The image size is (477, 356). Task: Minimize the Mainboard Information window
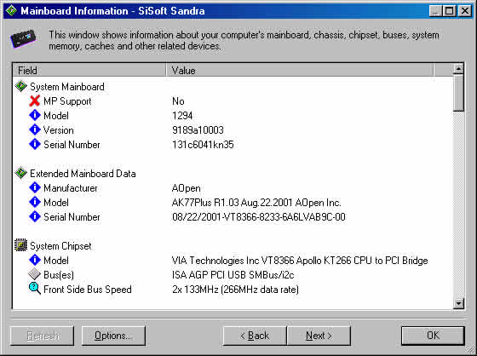pyautogui.click(x=436, y=11)
